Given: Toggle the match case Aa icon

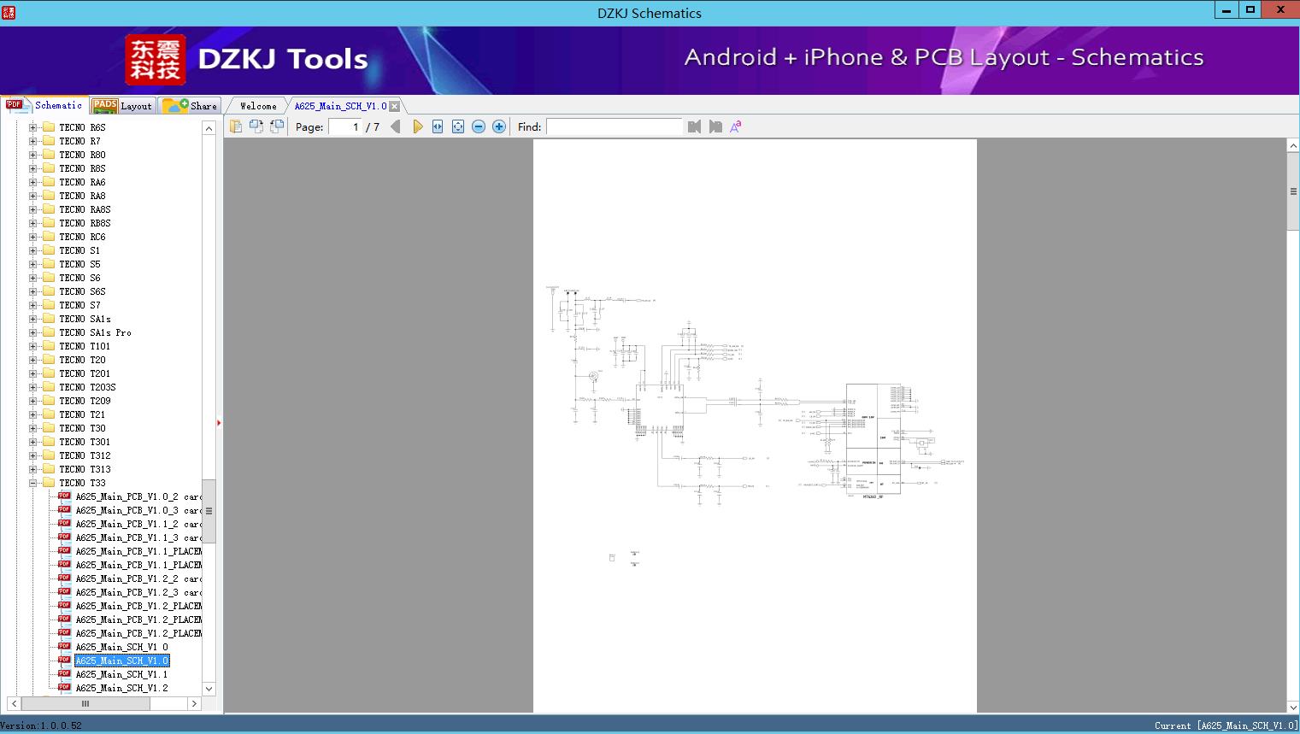Looking at the screenshot, I should coord(736,126).
